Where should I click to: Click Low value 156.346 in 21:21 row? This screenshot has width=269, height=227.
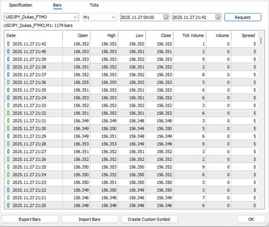[x=137, y=197]
